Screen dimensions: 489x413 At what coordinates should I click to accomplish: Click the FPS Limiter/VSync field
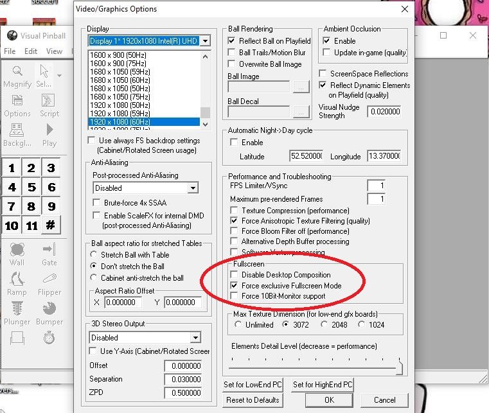(x=376, y=186)
